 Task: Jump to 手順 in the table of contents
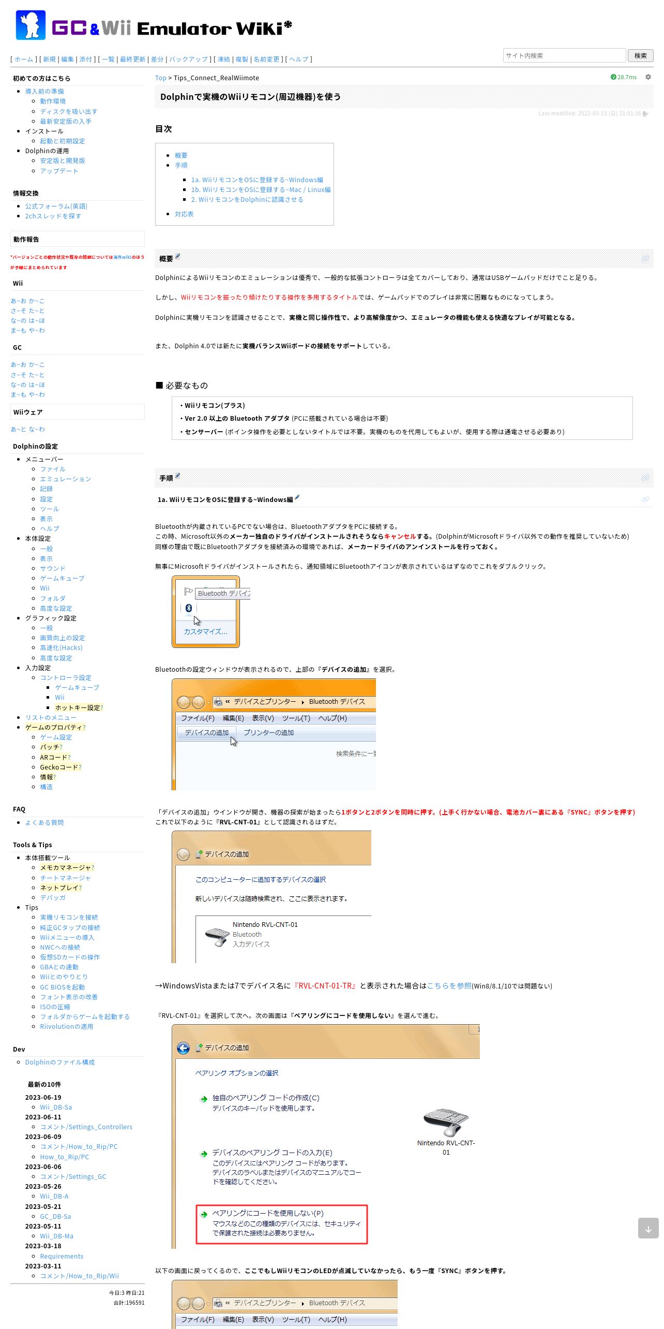click(181, 166)
